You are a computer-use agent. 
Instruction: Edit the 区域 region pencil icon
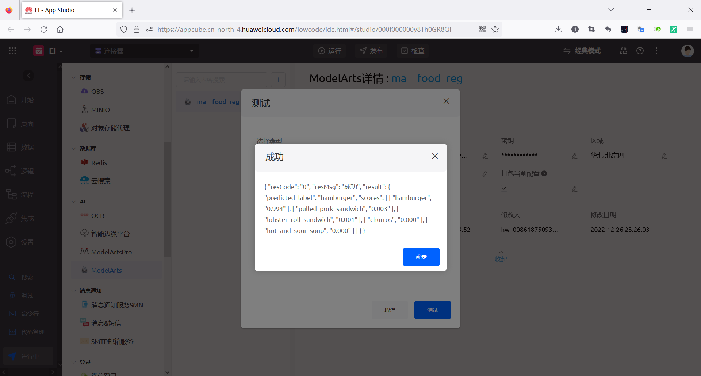(664, 156)
